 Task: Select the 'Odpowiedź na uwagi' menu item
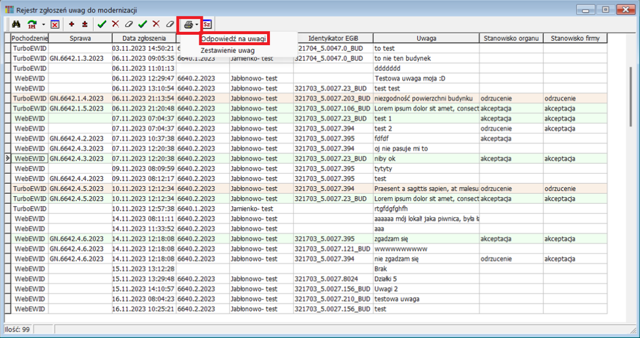click(x=234, y=39)
